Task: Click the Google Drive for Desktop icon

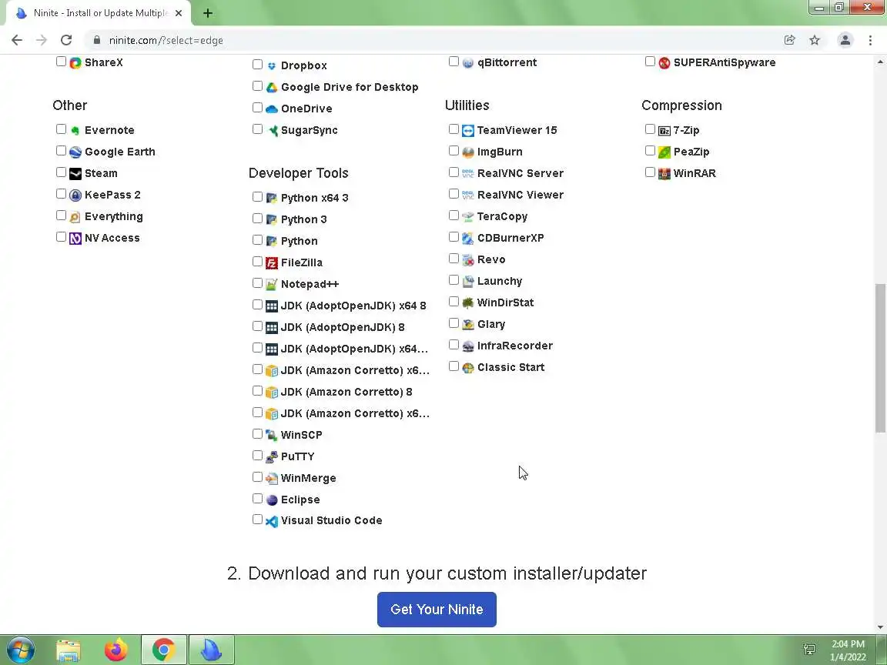Action: 272,87
